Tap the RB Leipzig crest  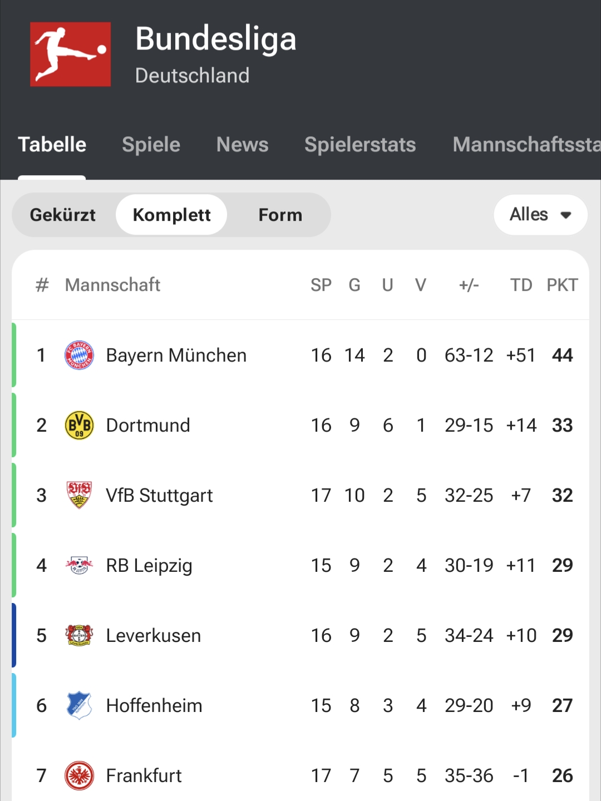(79, 565)
